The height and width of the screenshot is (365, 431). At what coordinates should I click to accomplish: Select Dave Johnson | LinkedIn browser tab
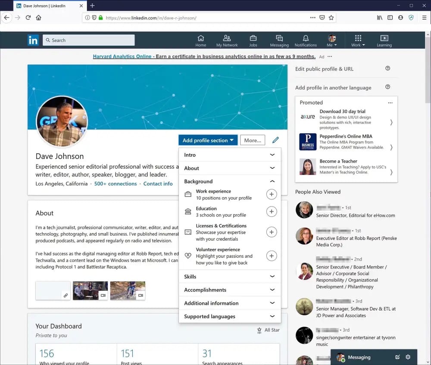[50, 6]
